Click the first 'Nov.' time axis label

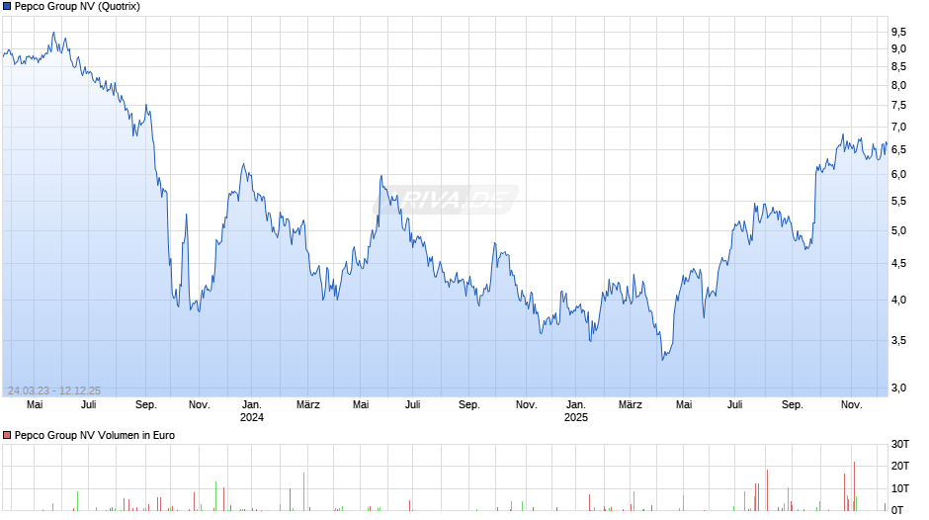pos(200,405)
